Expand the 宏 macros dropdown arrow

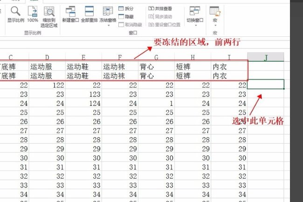point(215,25)
